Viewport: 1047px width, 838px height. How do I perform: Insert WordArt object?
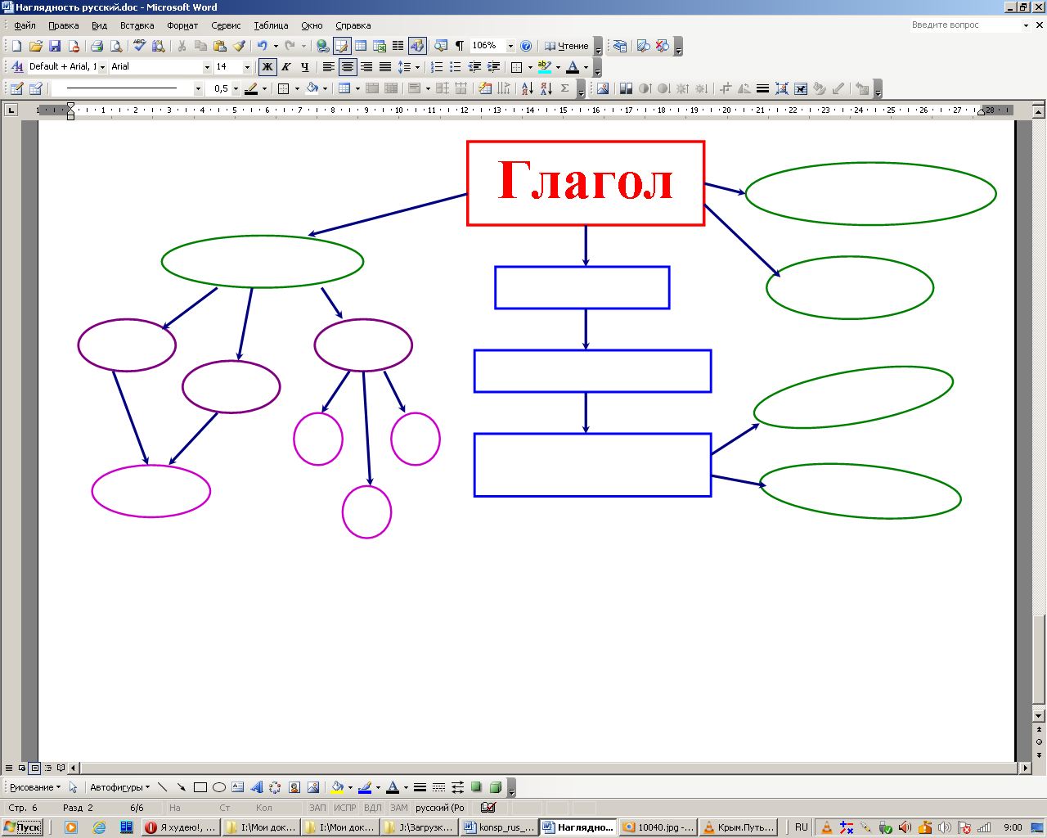pos(256,787)
